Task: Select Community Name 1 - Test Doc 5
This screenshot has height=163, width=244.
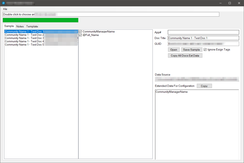Action: pyautogui.click(x=24, y=44)
